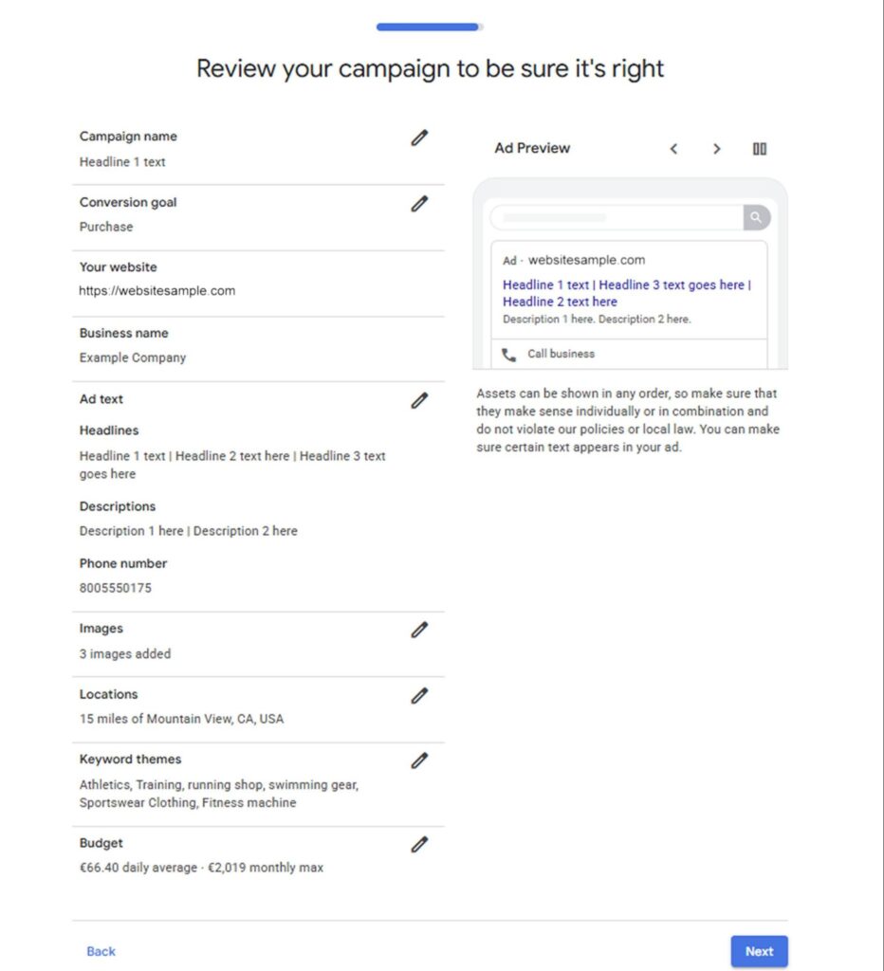Click the blue progress bar at top
This screenshot has width=884, height=971.
(x=430, y=27)
